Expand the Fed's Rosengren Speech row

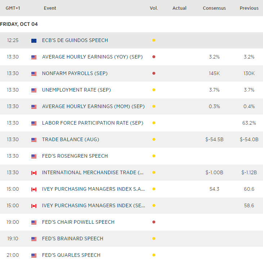[75, 156]
